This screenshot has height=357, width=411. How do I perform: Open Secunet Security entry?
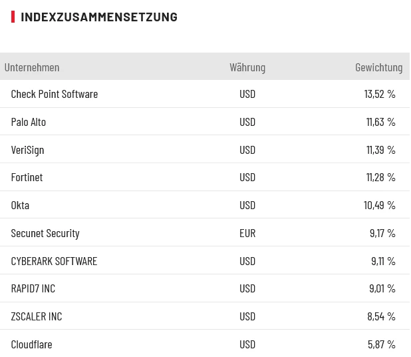[45, 233]
